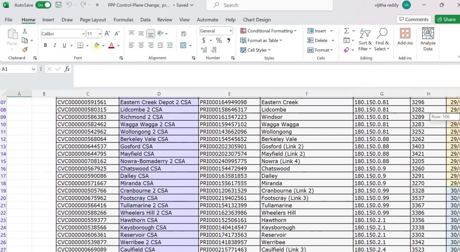Open the File menu
This screenshot has width=460, height=252.
[8, 20]
